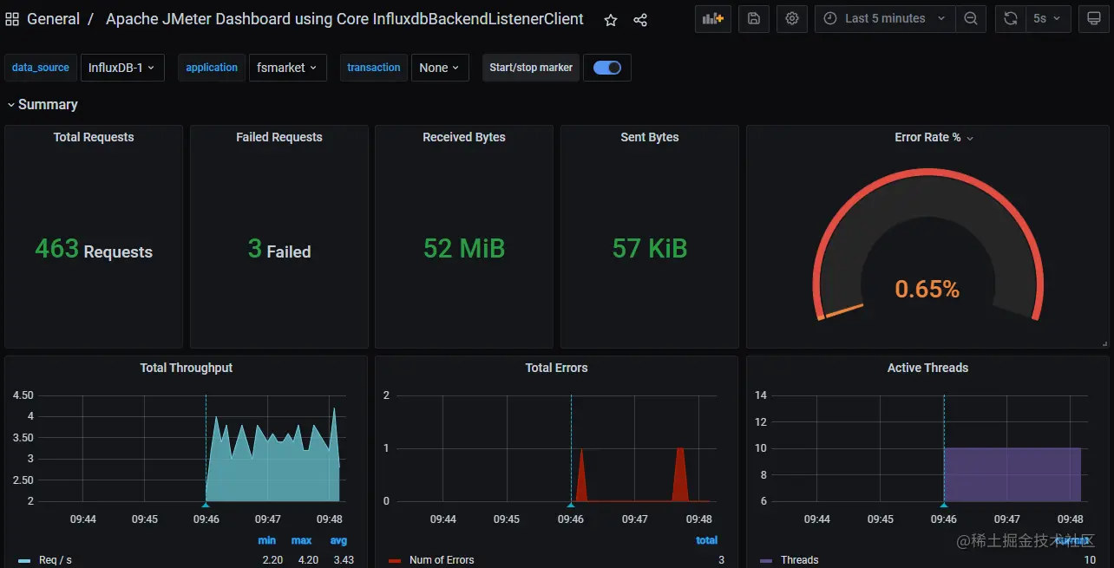1114x568 pixels.
Task: Toggle the Req / s legend series
Action: [x=56, y=560]
